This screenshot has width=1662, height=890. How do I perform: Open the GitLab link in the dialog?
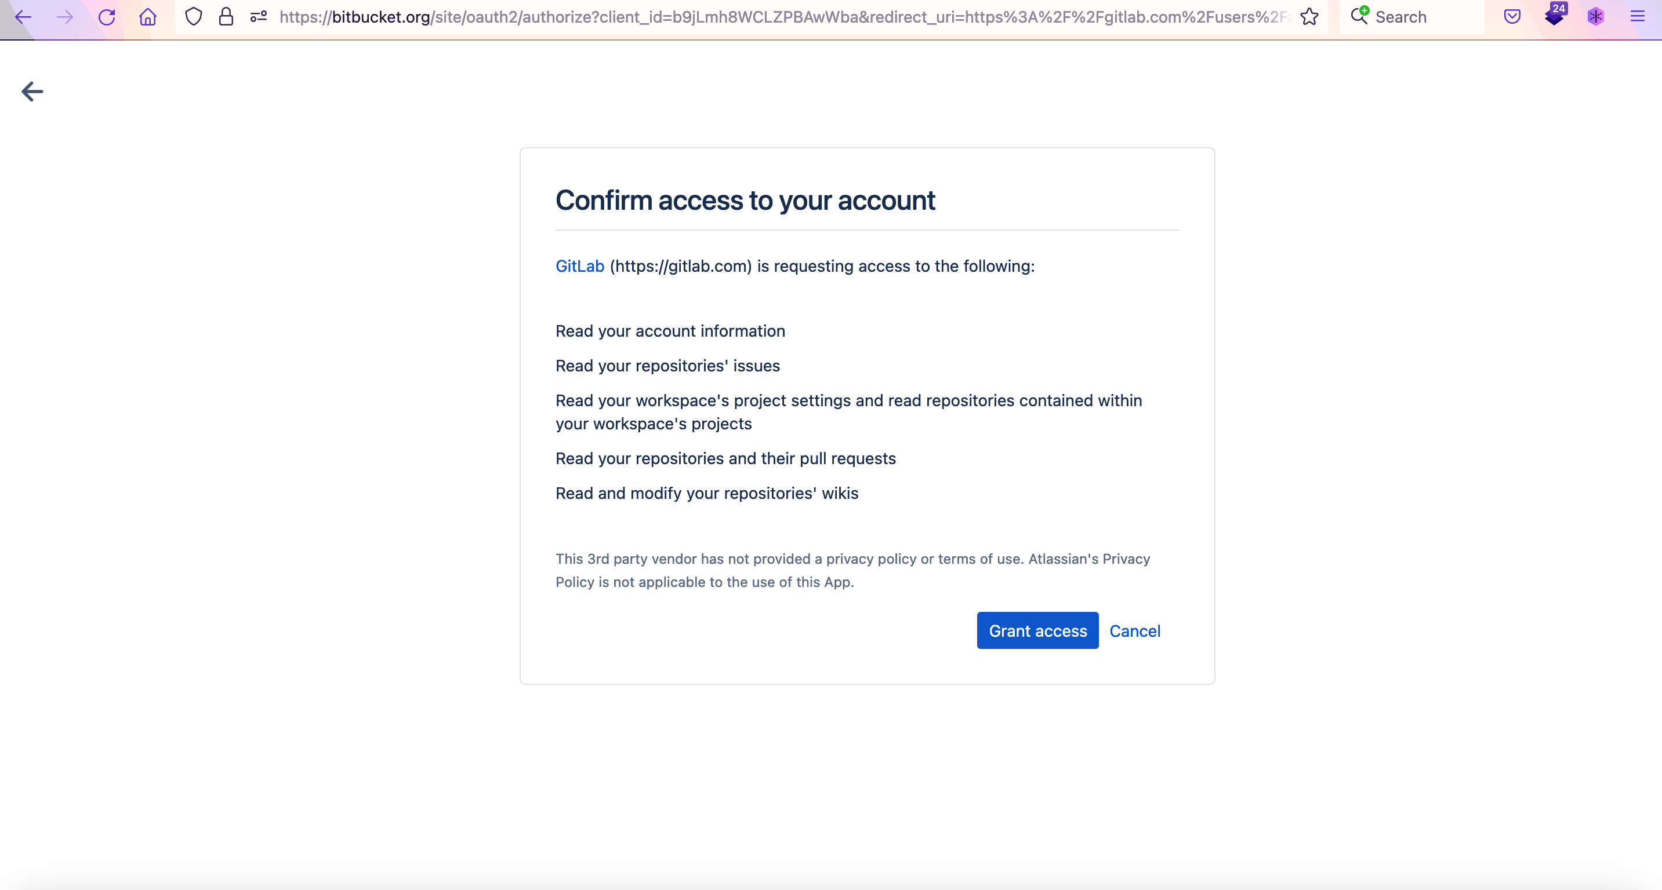pos(579,266)
